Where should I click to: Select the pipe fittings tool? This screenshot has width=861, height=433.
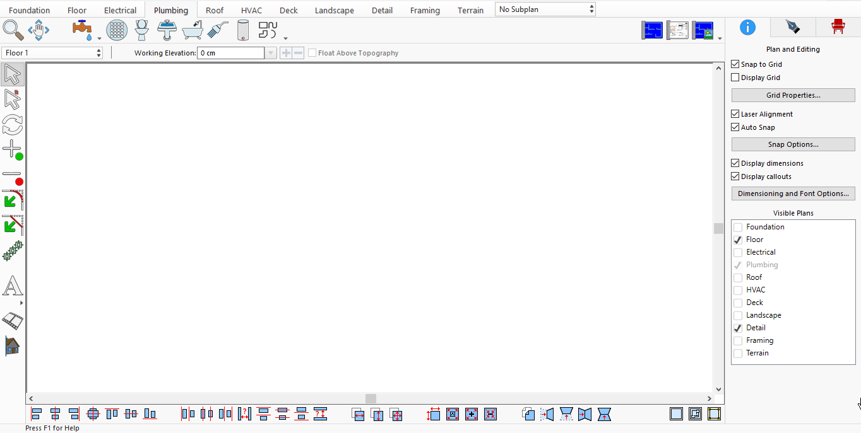268,30
